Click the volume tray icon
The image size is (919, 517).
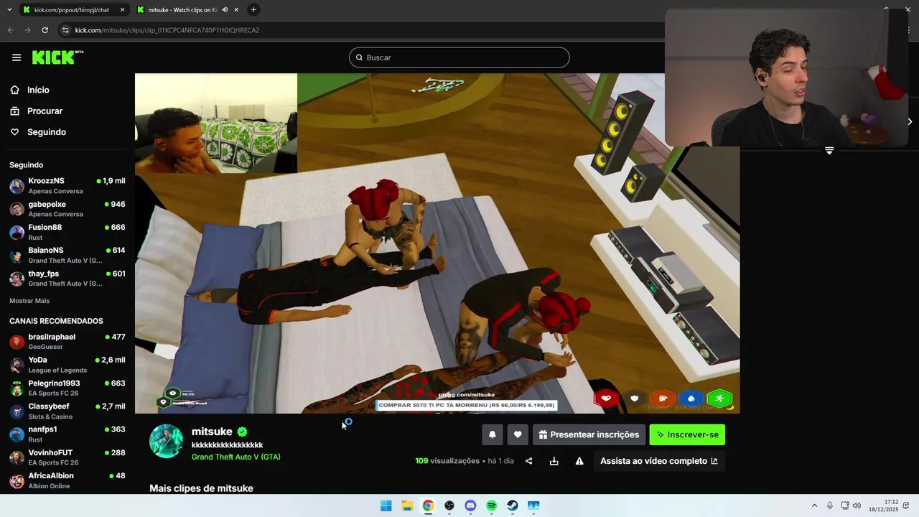(x=857, y=506)
